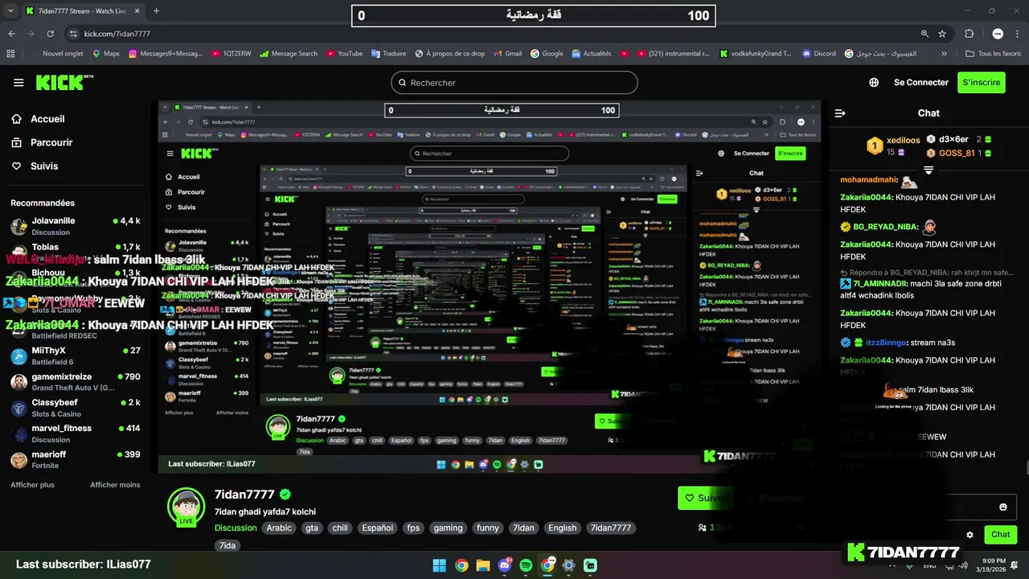
Task: Click BG_REYAD_NIBA username in chat
Action: point(885,228)
